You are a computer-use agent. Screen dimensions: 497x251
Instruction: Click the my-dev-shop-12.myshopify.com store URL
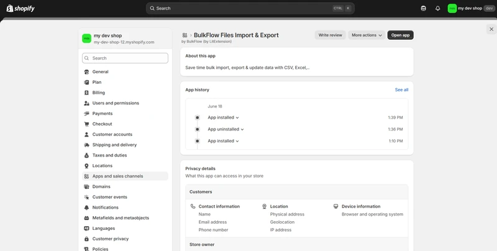[x=124, y=42]
